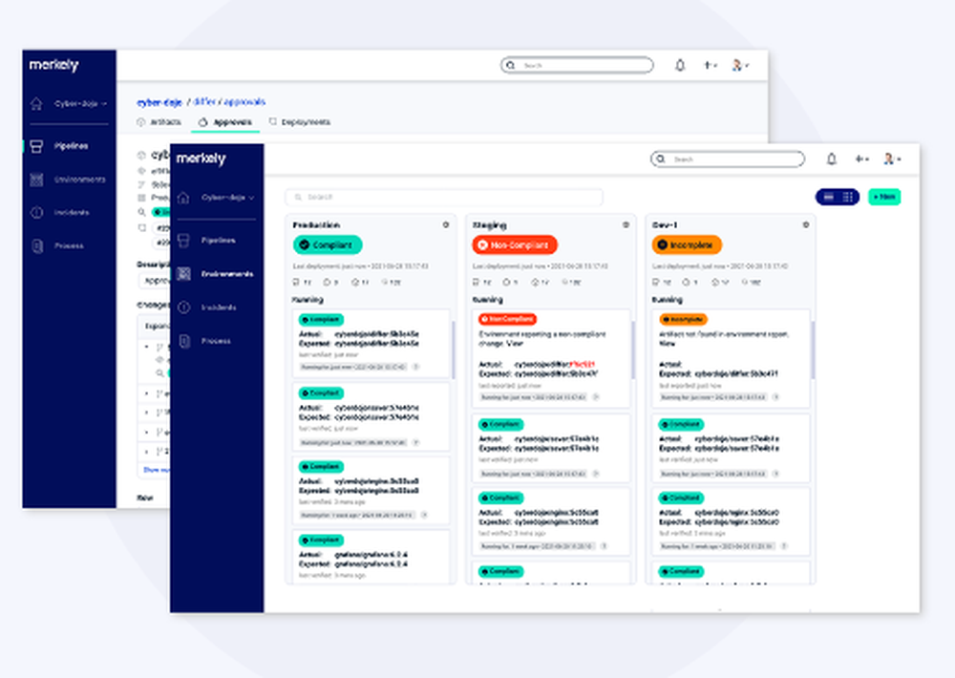Click the Production Compliant status badge
955x678 pixels.
click(328, 244)
